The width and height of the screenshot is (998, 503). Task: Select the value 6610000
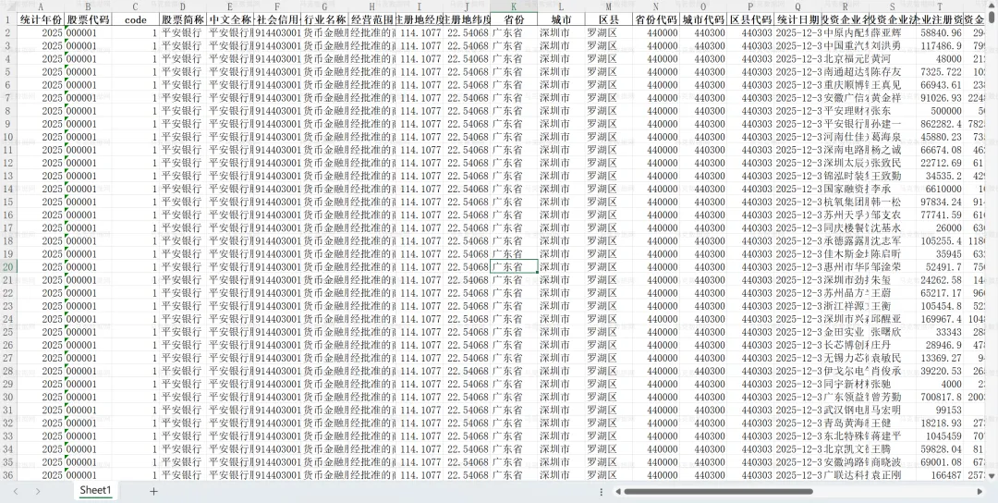click(940, 189)
